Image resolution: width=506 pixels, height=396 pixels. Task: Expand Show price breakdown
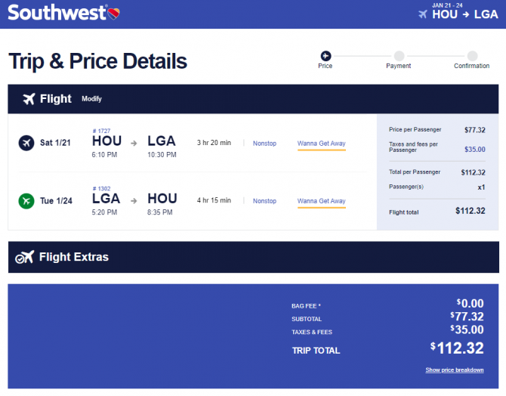point(455,370)
